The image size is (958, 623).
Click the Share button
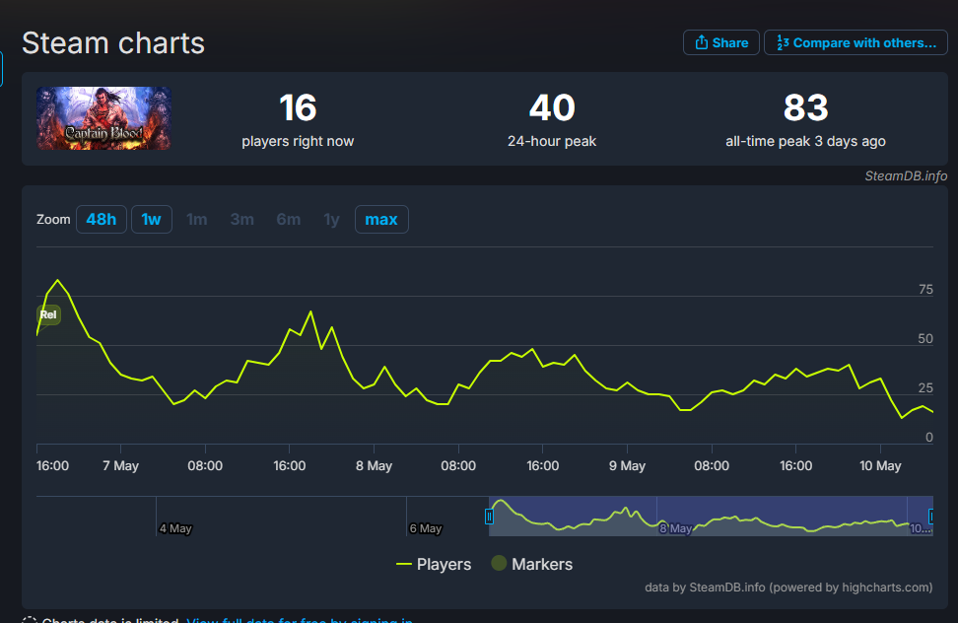pos(720,42)
